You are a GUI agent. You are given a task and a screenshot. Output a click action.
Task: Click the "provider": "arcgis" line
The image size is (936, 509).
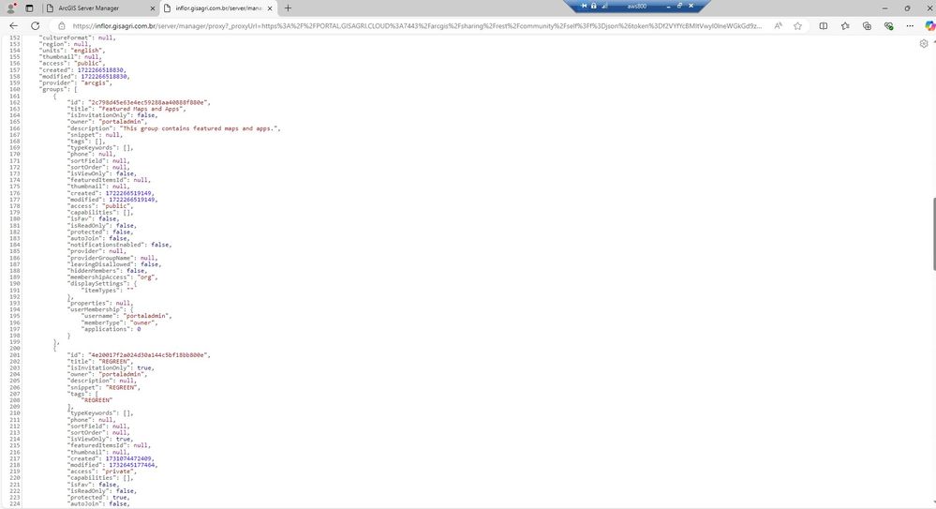pos(76,83)
